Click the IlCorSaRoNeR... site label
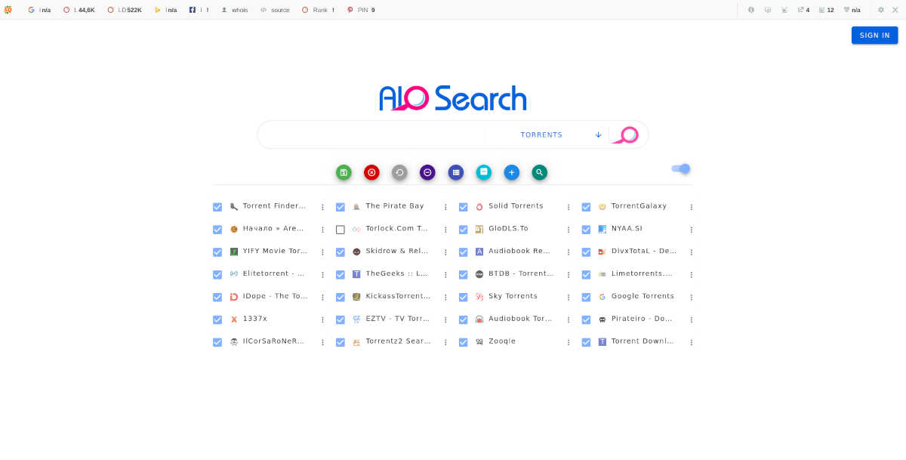Screen dimensions: 906x460 [274, 341]
